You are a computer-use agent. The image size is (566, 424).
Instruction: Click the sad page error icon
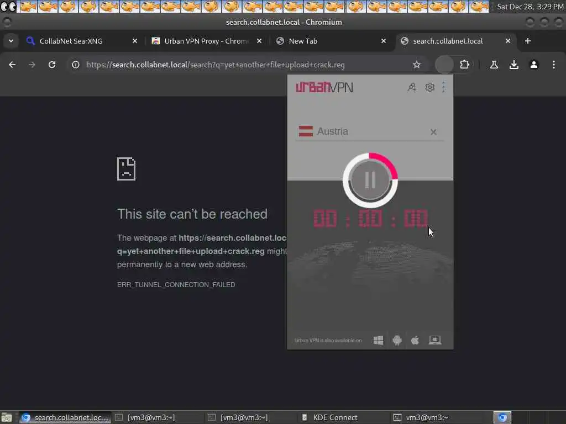click(127, 169)
